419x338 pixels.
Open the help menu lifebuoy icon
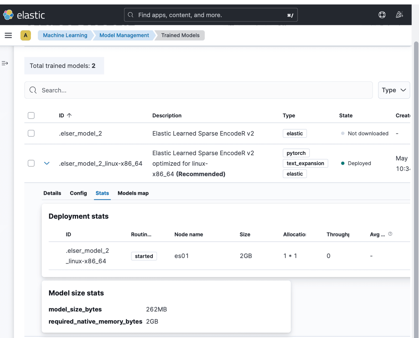click(382, 15)
